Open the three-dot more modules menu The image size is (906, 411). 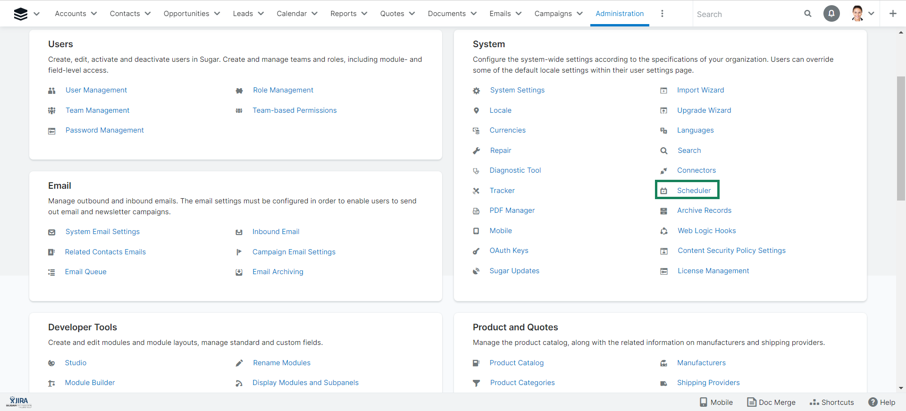tap(662, 14)
